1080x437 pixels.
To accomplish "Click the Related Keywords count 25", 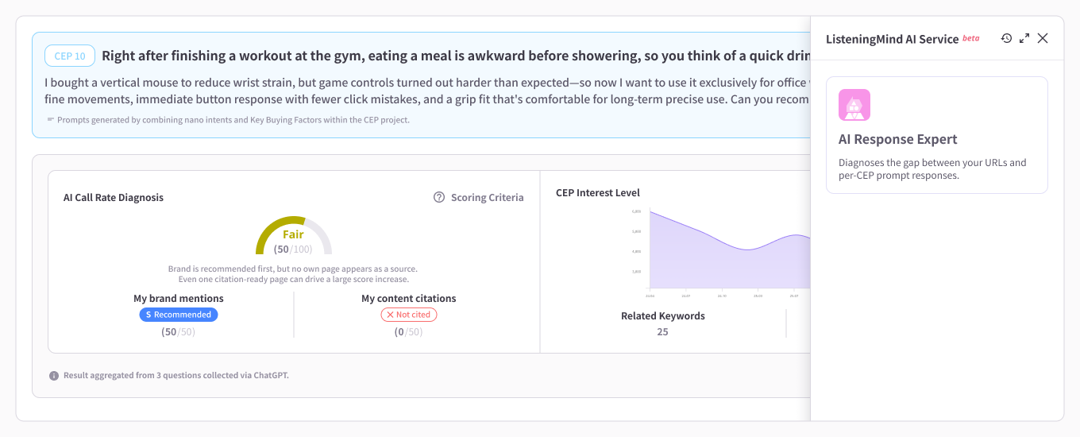I will (663, 332).
